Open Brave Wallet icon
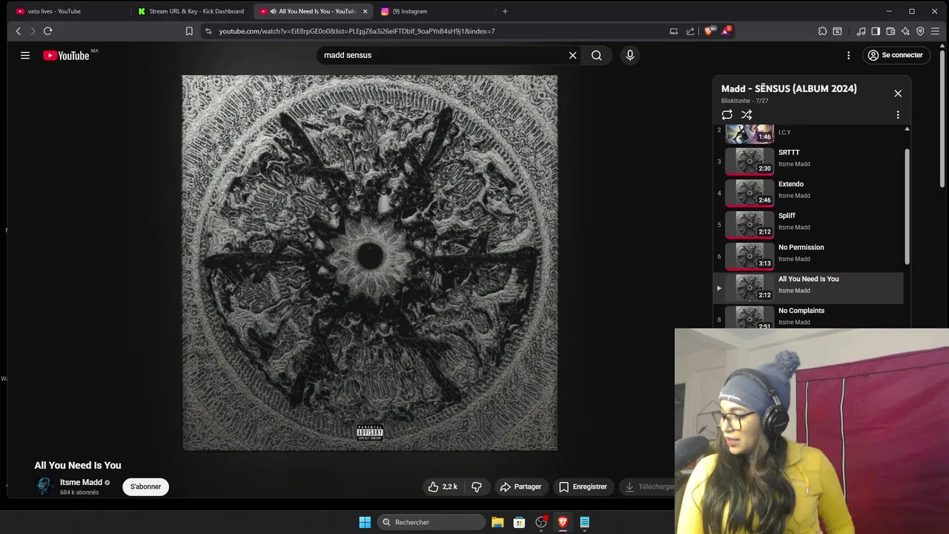Screen dimensions: 949x534 click(x=890, y=31)
